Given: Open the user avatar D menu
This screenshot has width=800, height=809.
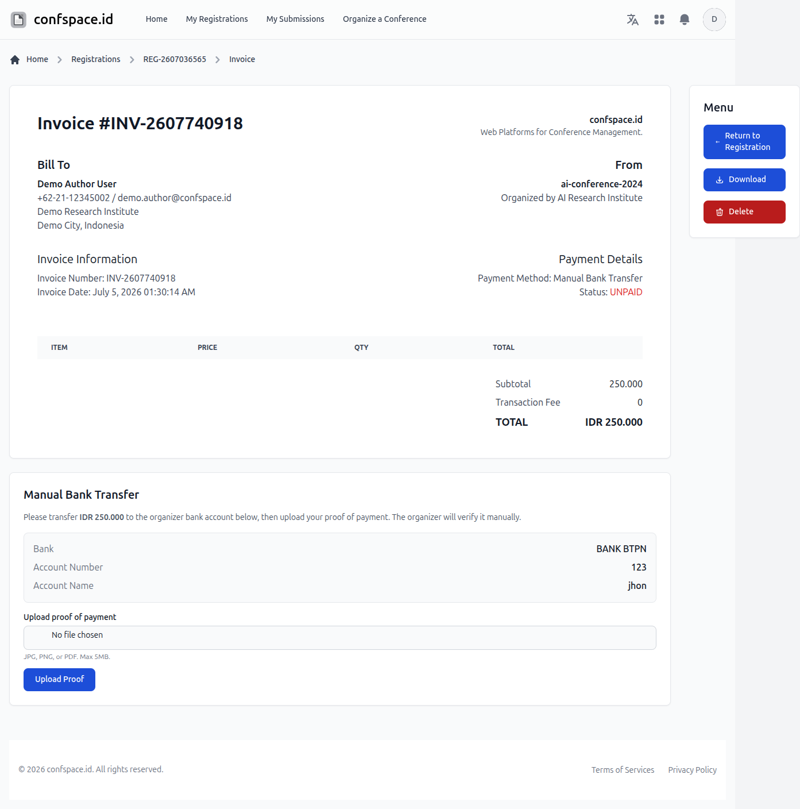Looking at the screenshot, I should click(x=714, y=20).
